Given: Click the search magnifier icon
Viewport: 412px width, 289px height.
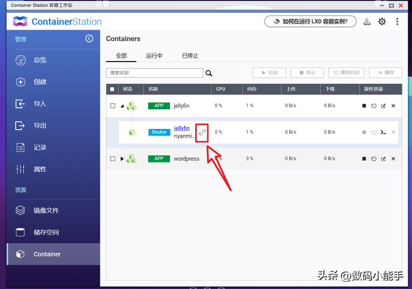Looking at the screenshot, I should click(209, 73).
